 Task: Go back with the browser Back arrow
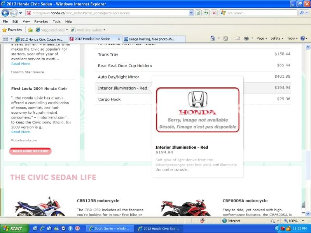(x=5, y=13)
